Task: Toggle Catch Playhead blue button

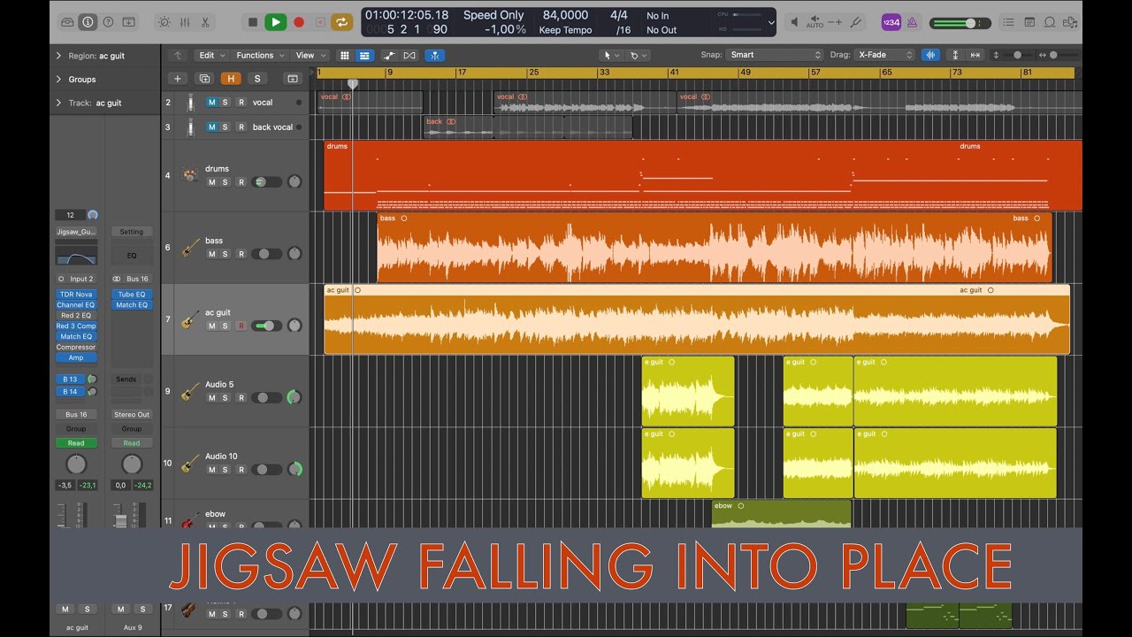Action: click(434, 55)
